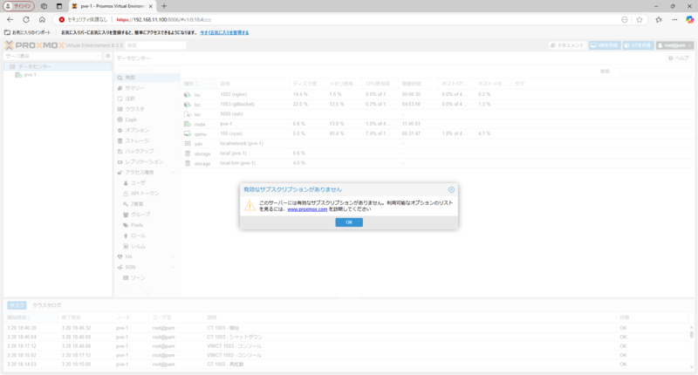Open a new browser tab
This screenshot has width=698, height=375.
coord(164,6)
